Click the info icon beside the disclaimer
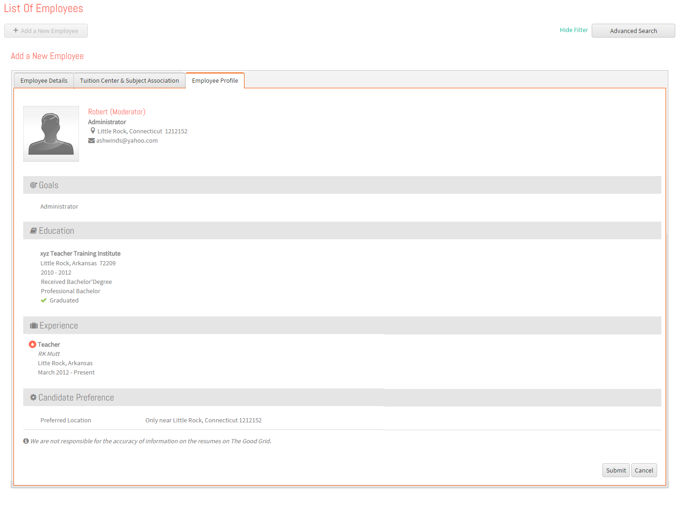 click(x=26, y=441)
